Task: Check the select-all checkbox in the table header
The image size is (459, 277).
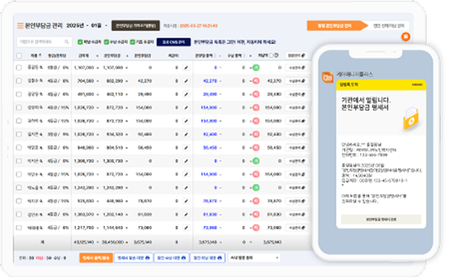Action: pos(19,55)
